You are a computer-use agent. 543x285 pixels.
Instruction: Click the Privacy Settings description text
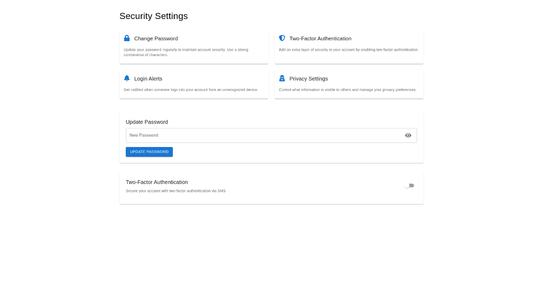tap(348, 90)
